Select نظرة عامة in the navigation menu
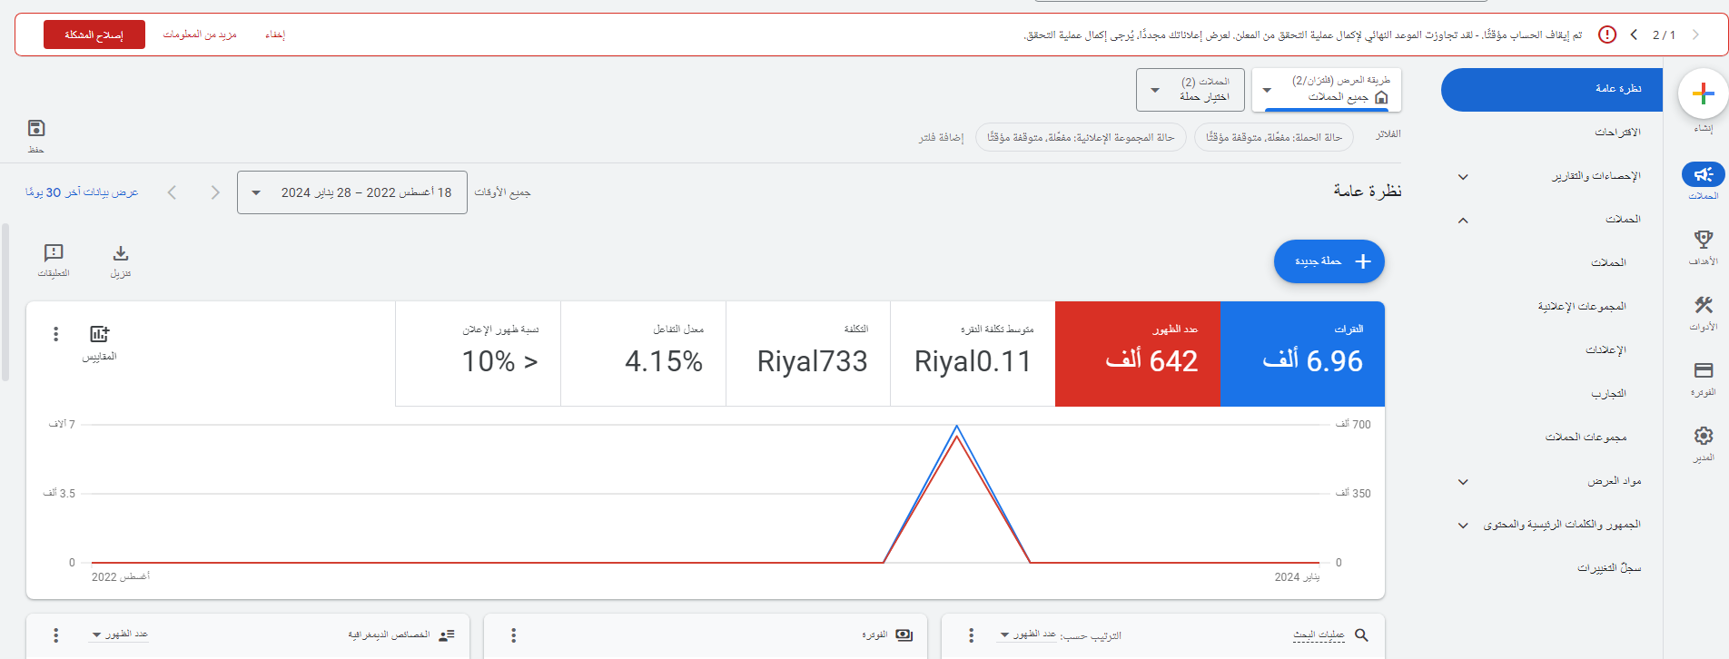This screenshot has width=1729, height=659. tap(1552, 89)
